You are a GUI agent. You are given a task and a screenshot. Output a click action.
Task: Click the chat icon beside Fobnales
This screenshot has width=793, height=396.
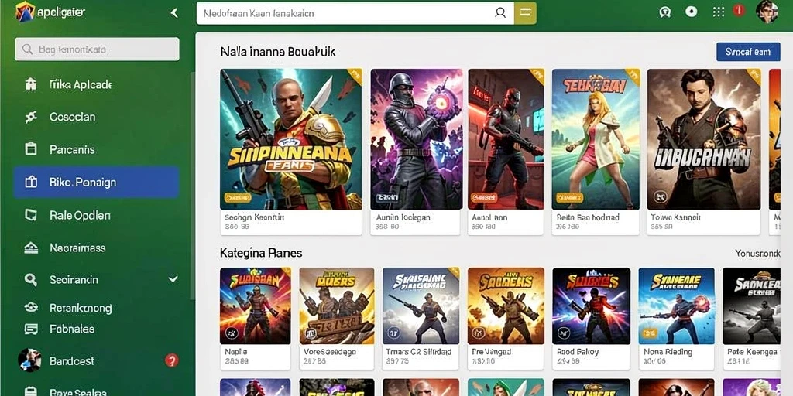tap(31, 329)
